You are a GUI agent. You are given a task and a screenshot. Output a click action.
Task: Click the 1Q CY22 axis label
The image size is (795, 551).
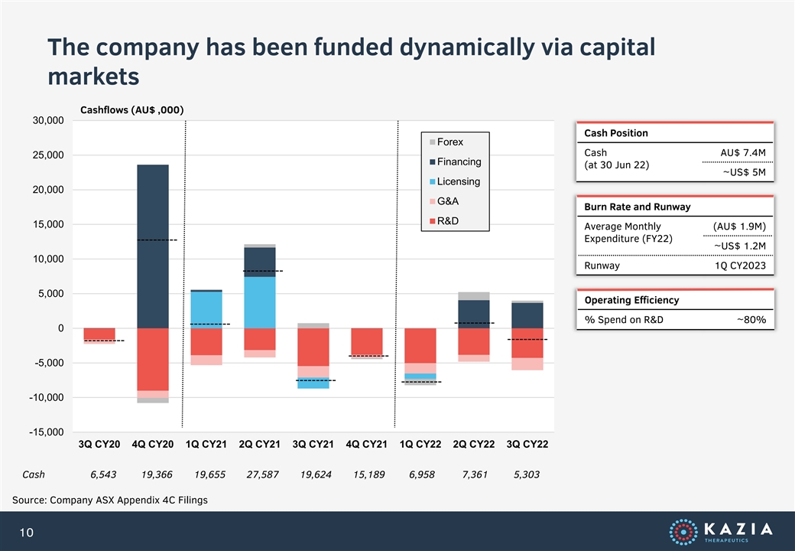pos(420,445)
